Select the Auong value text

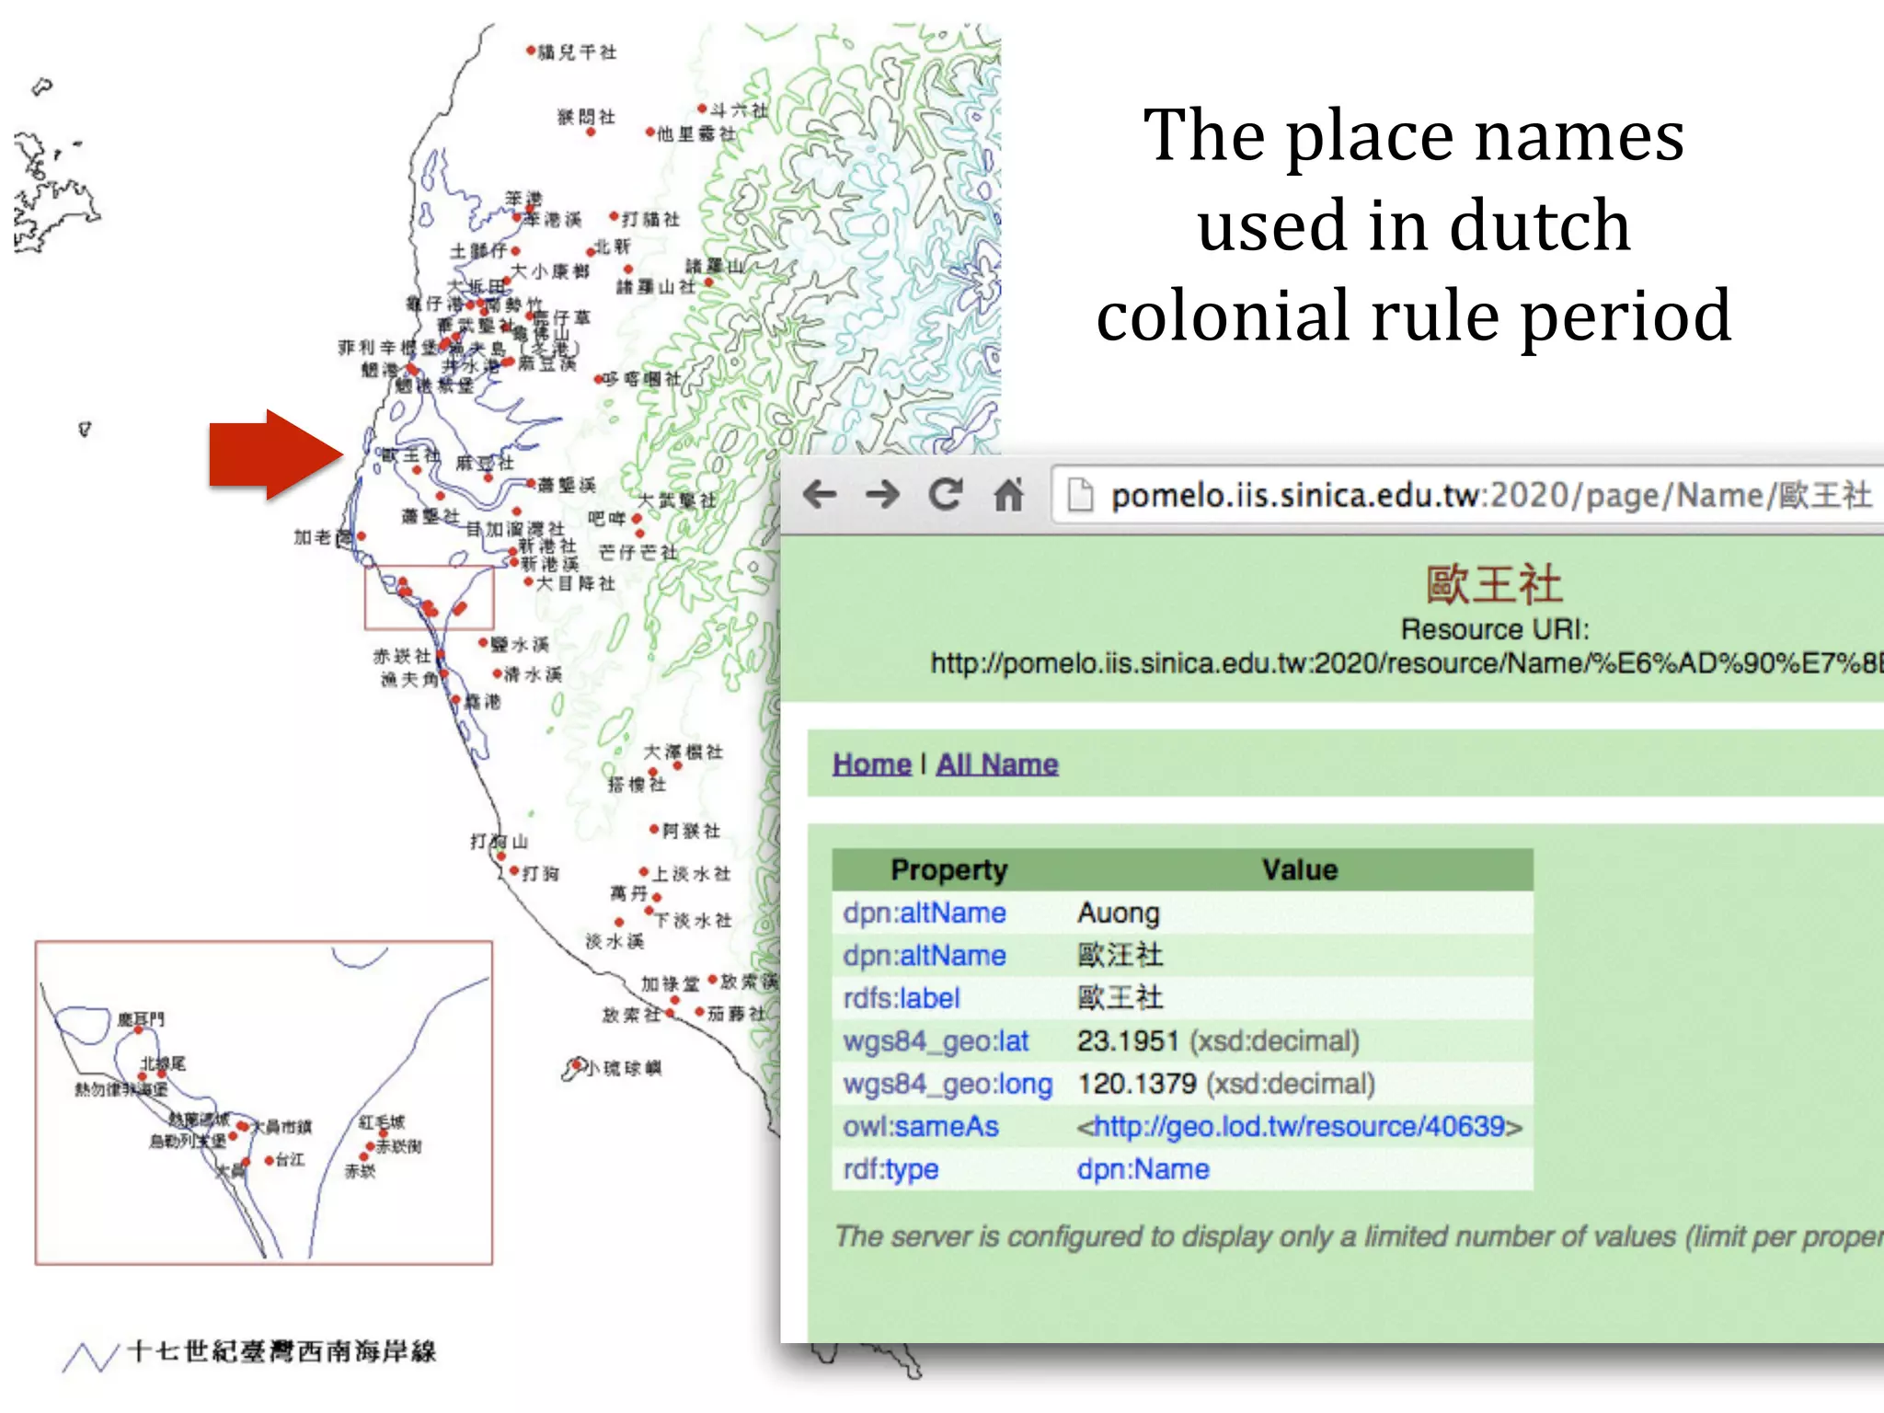click(1118, 913)
